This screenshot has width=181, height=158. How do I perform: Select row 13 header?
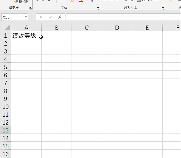pyautogui.click(x=6, y=130)
